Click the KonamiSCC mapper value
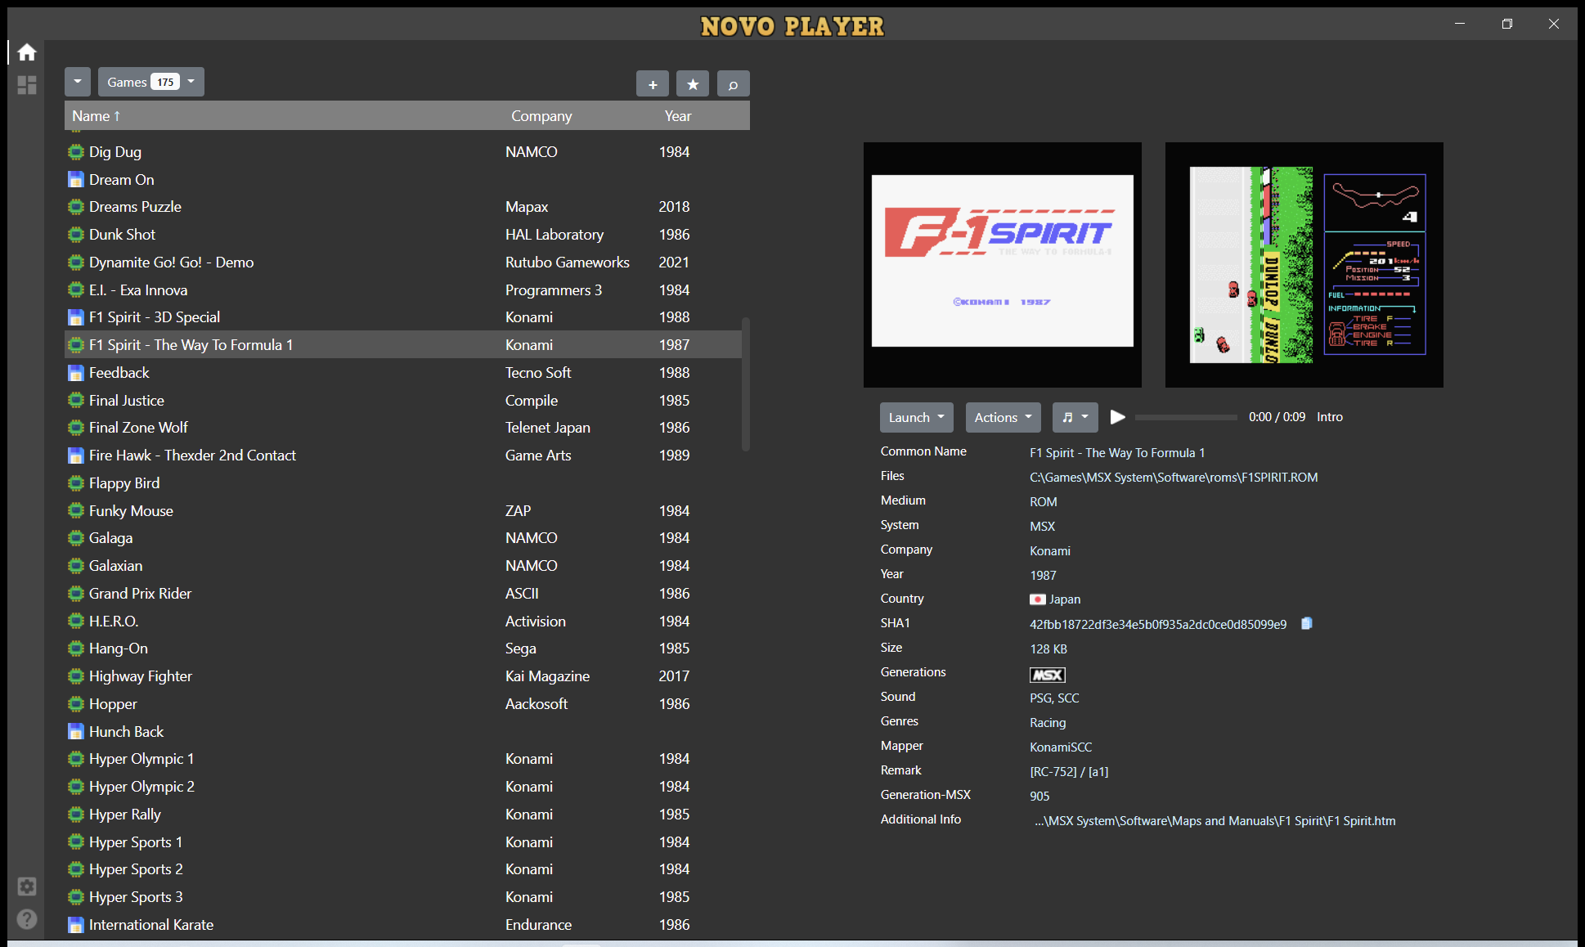 (1061, 747)
